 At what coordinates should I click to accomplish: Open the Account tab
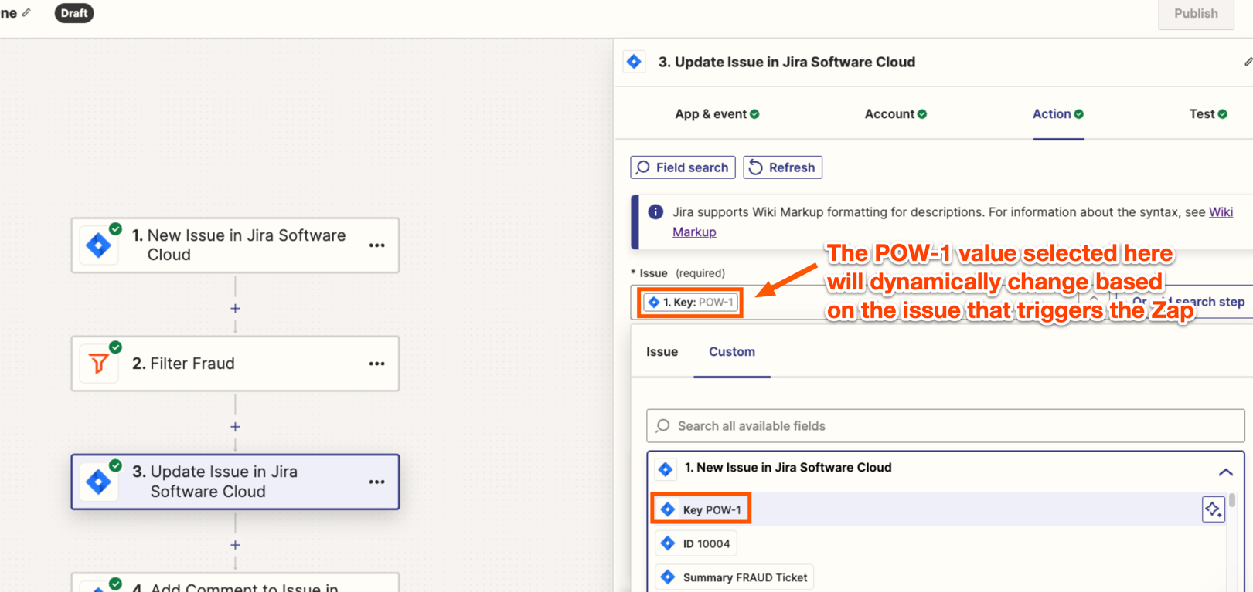click(895, 113)
